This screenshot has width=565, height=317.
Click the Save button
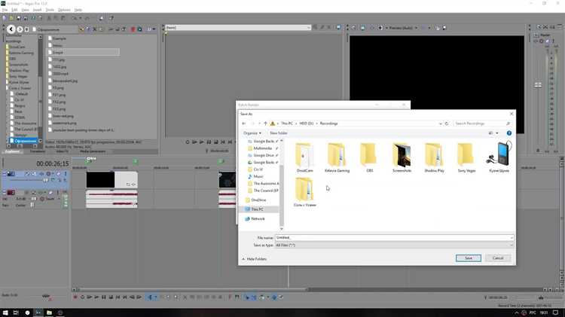pyautogui.click(x=468, y=258)
